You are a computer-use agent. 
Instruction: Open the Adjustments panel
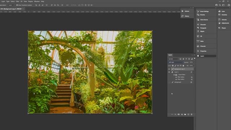coord(224,23)
